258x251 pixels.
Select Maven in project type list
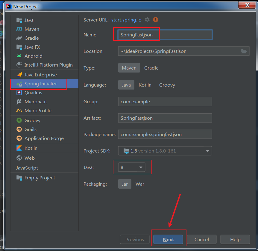tap(44, 29)
